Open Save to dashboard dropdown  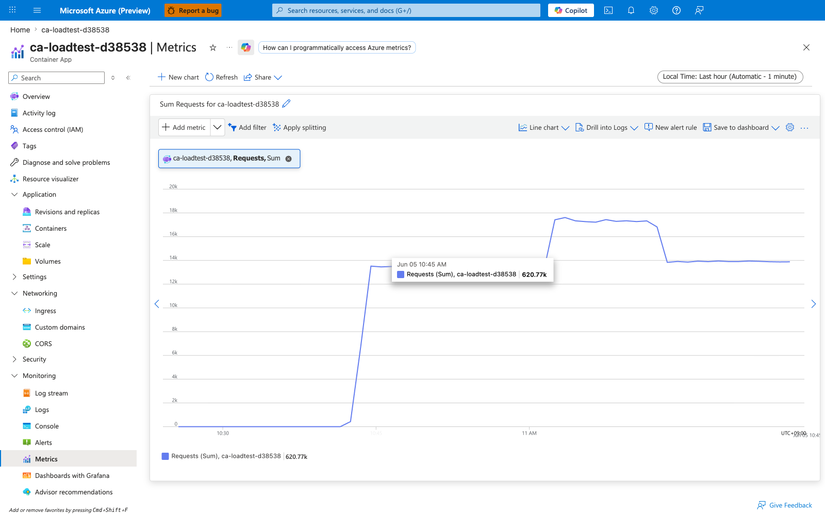click(741, 128)
